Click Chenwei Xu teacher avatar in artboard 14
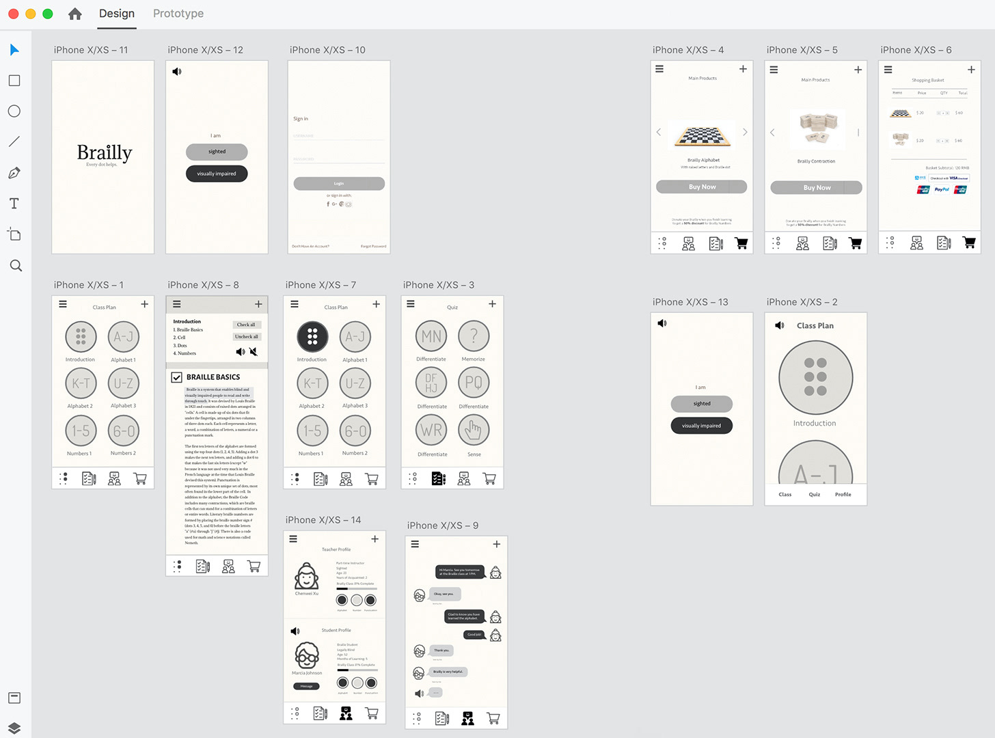This screenshot has height=738, width=995. (306, 576)
